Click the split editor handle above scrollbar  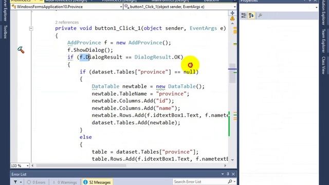click(x=232, y=13)
